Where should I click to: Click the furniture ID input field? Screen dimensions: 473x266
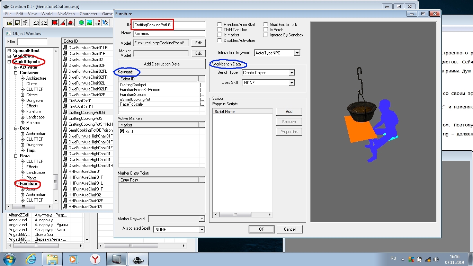click(169, 25)
